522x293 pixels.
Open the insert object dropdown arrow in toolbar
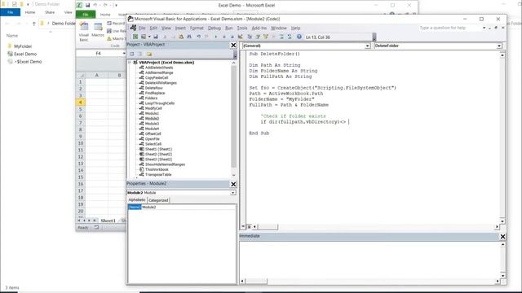[149, 37]
